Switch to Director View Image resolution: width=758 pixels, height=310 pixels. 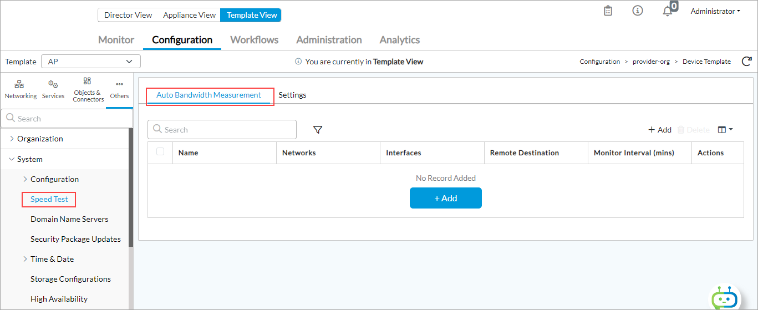(128, 15)
